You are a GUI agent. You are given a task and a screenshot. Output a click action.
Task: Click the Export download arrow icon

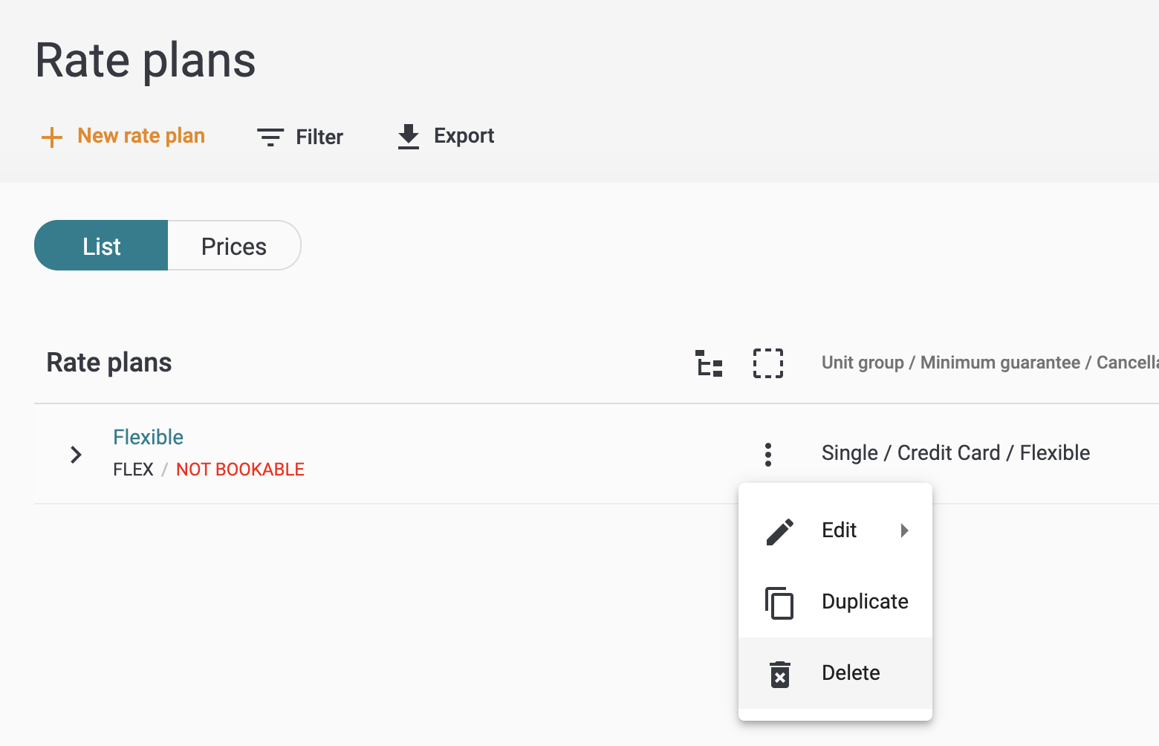[409, 137]
